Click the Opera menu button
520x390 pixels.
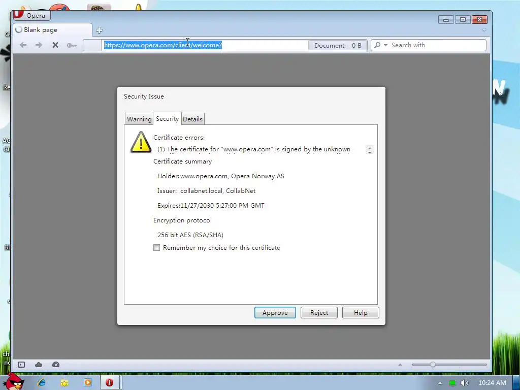[x=31, y=16]
